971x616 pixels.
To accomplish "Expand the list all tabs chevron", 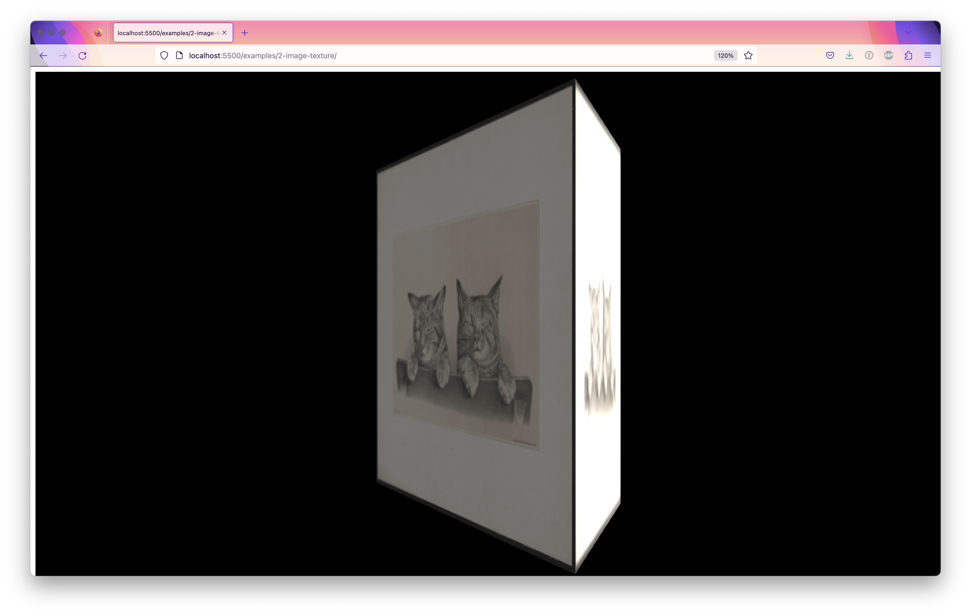I will 908,33.
